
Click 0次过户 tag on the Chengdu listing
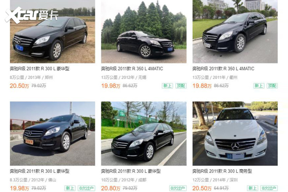[x=178, y=188]
